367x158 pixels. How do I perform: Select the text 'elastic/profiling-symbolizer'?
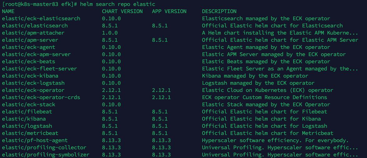(x=46, y=155)
